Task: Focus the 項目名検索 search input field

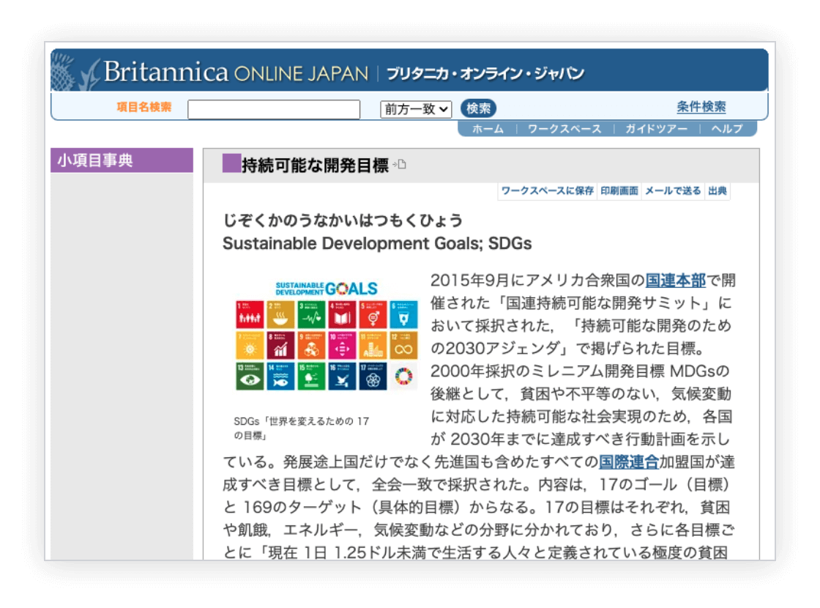Action: [x=274, y=109]
